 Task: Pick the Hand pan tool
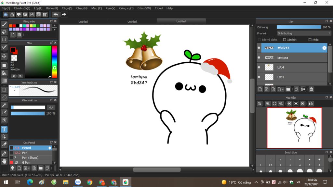[x=4, y=161]
